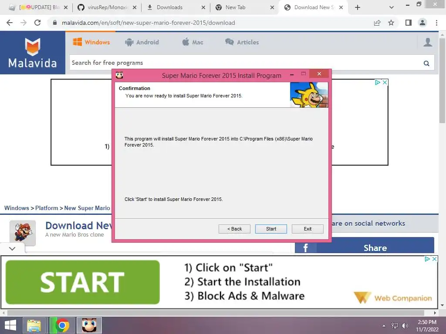Image resolution: width=446 pixels, height=334 pixels.
Task: Select the Windows category in Malavida nav
Action: click(91, 42)
